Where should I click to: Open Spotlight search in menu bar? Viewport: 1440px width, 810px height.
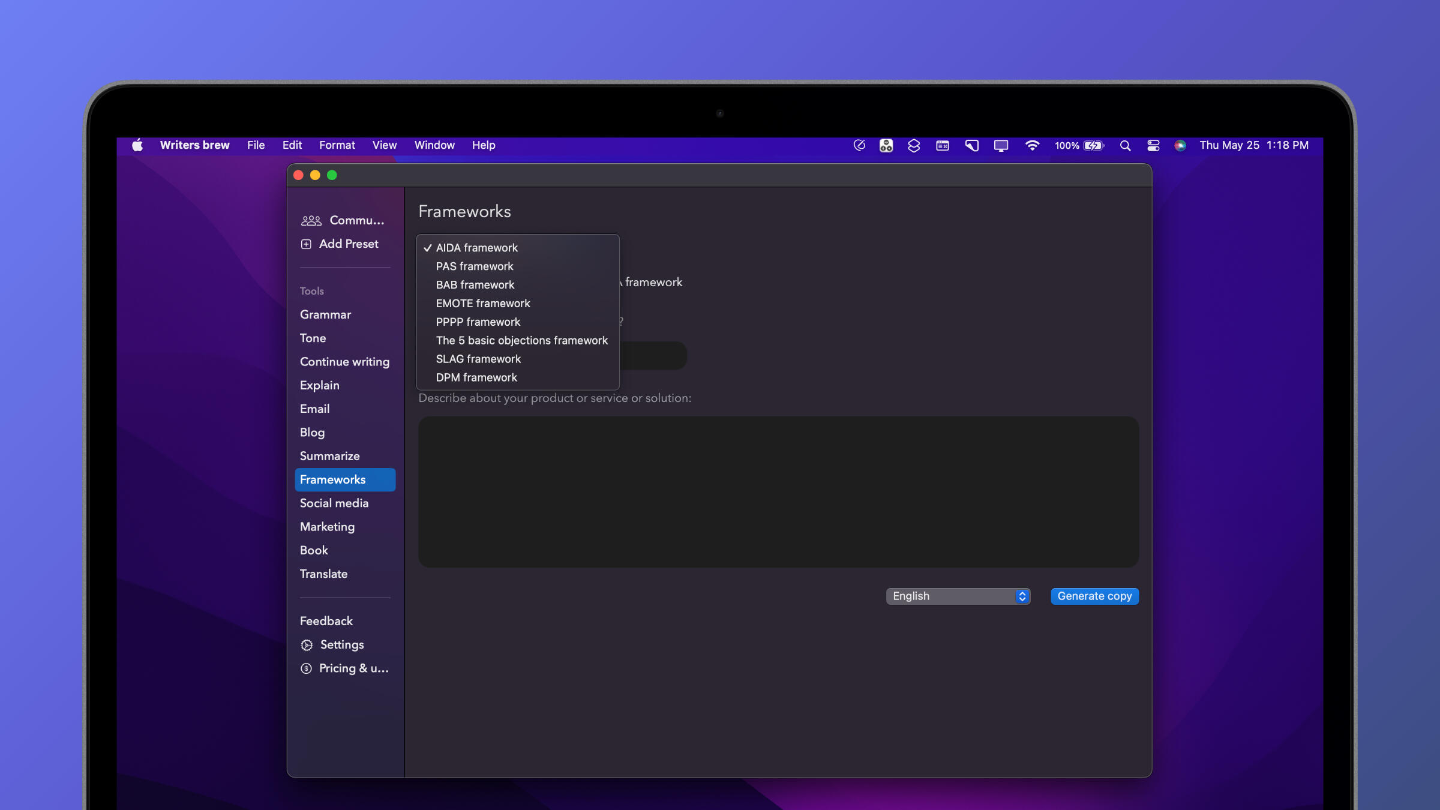[x=1125, y=146]
